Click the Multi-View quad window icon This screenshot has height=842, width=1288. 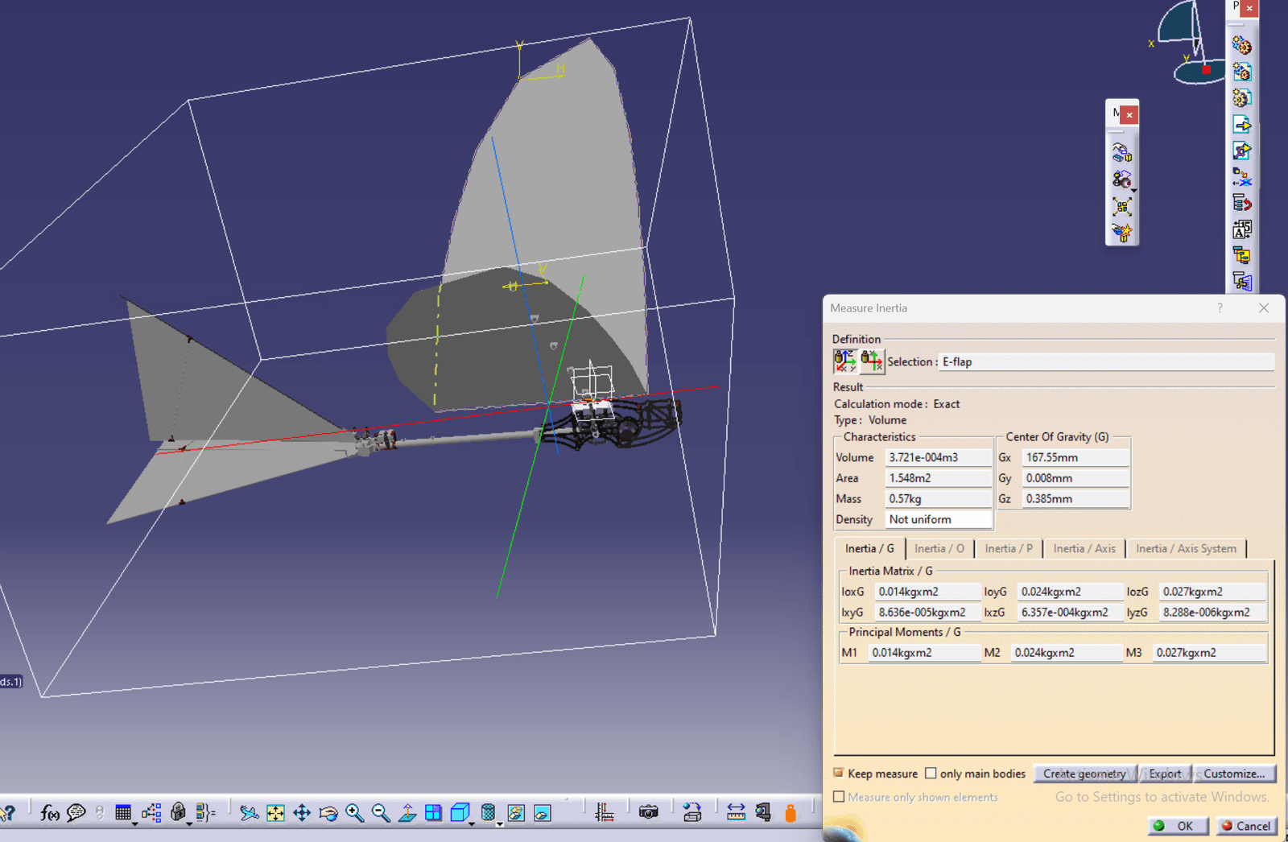pos(433,813)
